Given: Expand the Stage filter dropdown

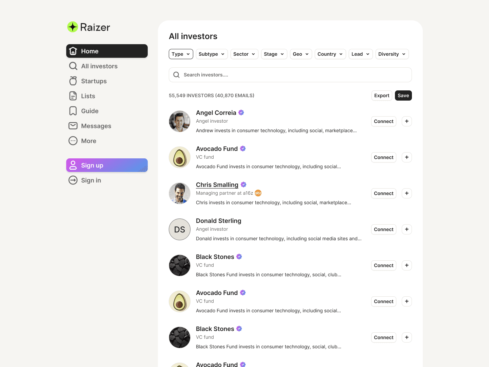Looking at the screenshot, I should click(274, 54).
